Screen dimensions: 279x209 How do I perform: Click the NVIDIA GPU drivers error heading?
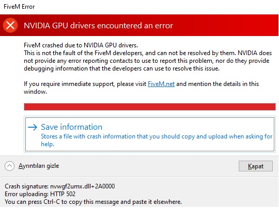(x=98, y=26)
